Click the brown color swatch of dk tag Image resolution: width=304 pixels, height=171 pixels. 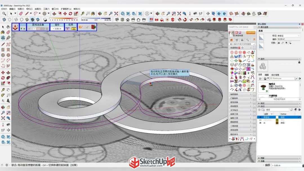pos(277,123)
